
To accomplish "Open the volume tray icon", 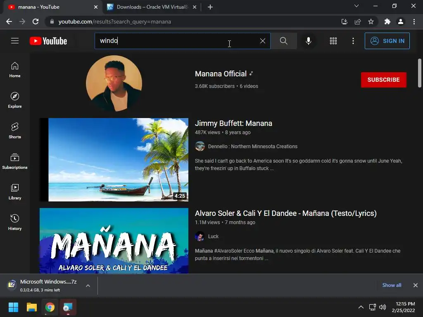I will pyautogui.click(x=383, y=307).
